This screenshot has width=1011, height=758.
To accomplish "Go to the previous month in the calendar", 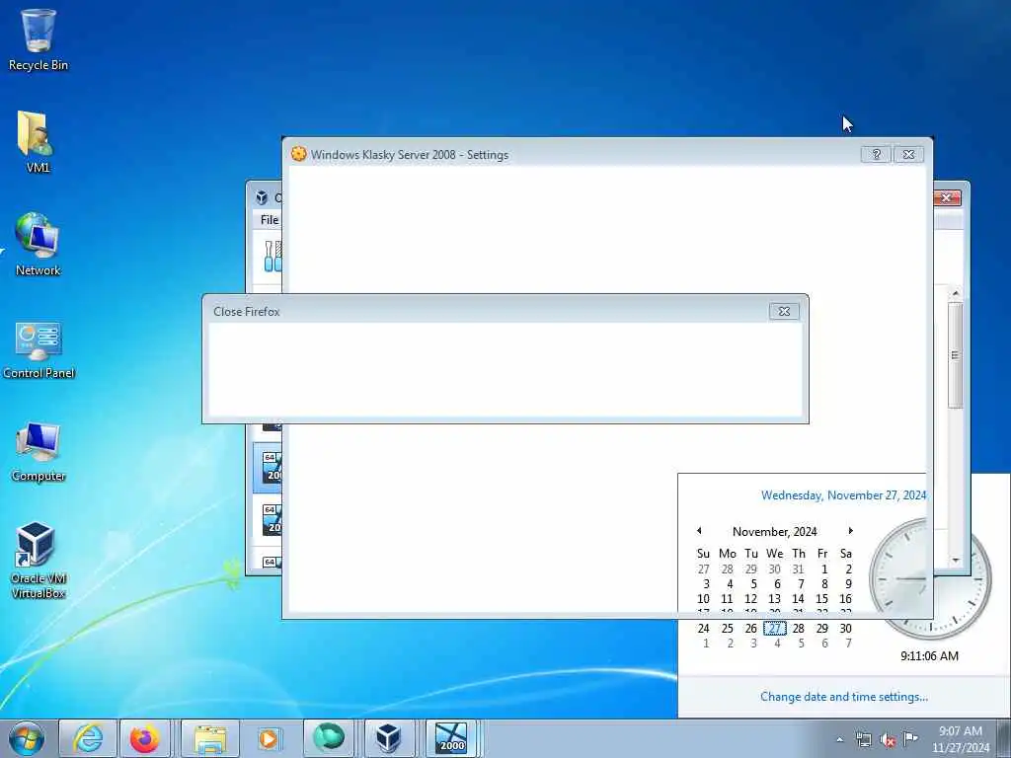I will 699,530.
